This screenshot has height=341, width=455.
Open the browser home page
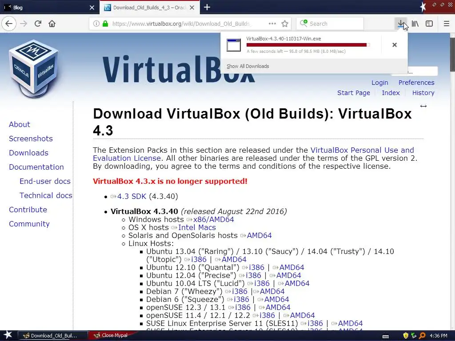52,24
